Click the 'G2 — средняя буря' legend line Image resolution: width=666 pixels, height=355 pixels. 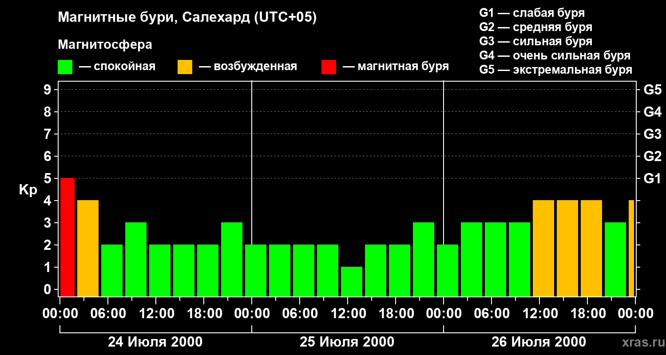pos(535,27)
